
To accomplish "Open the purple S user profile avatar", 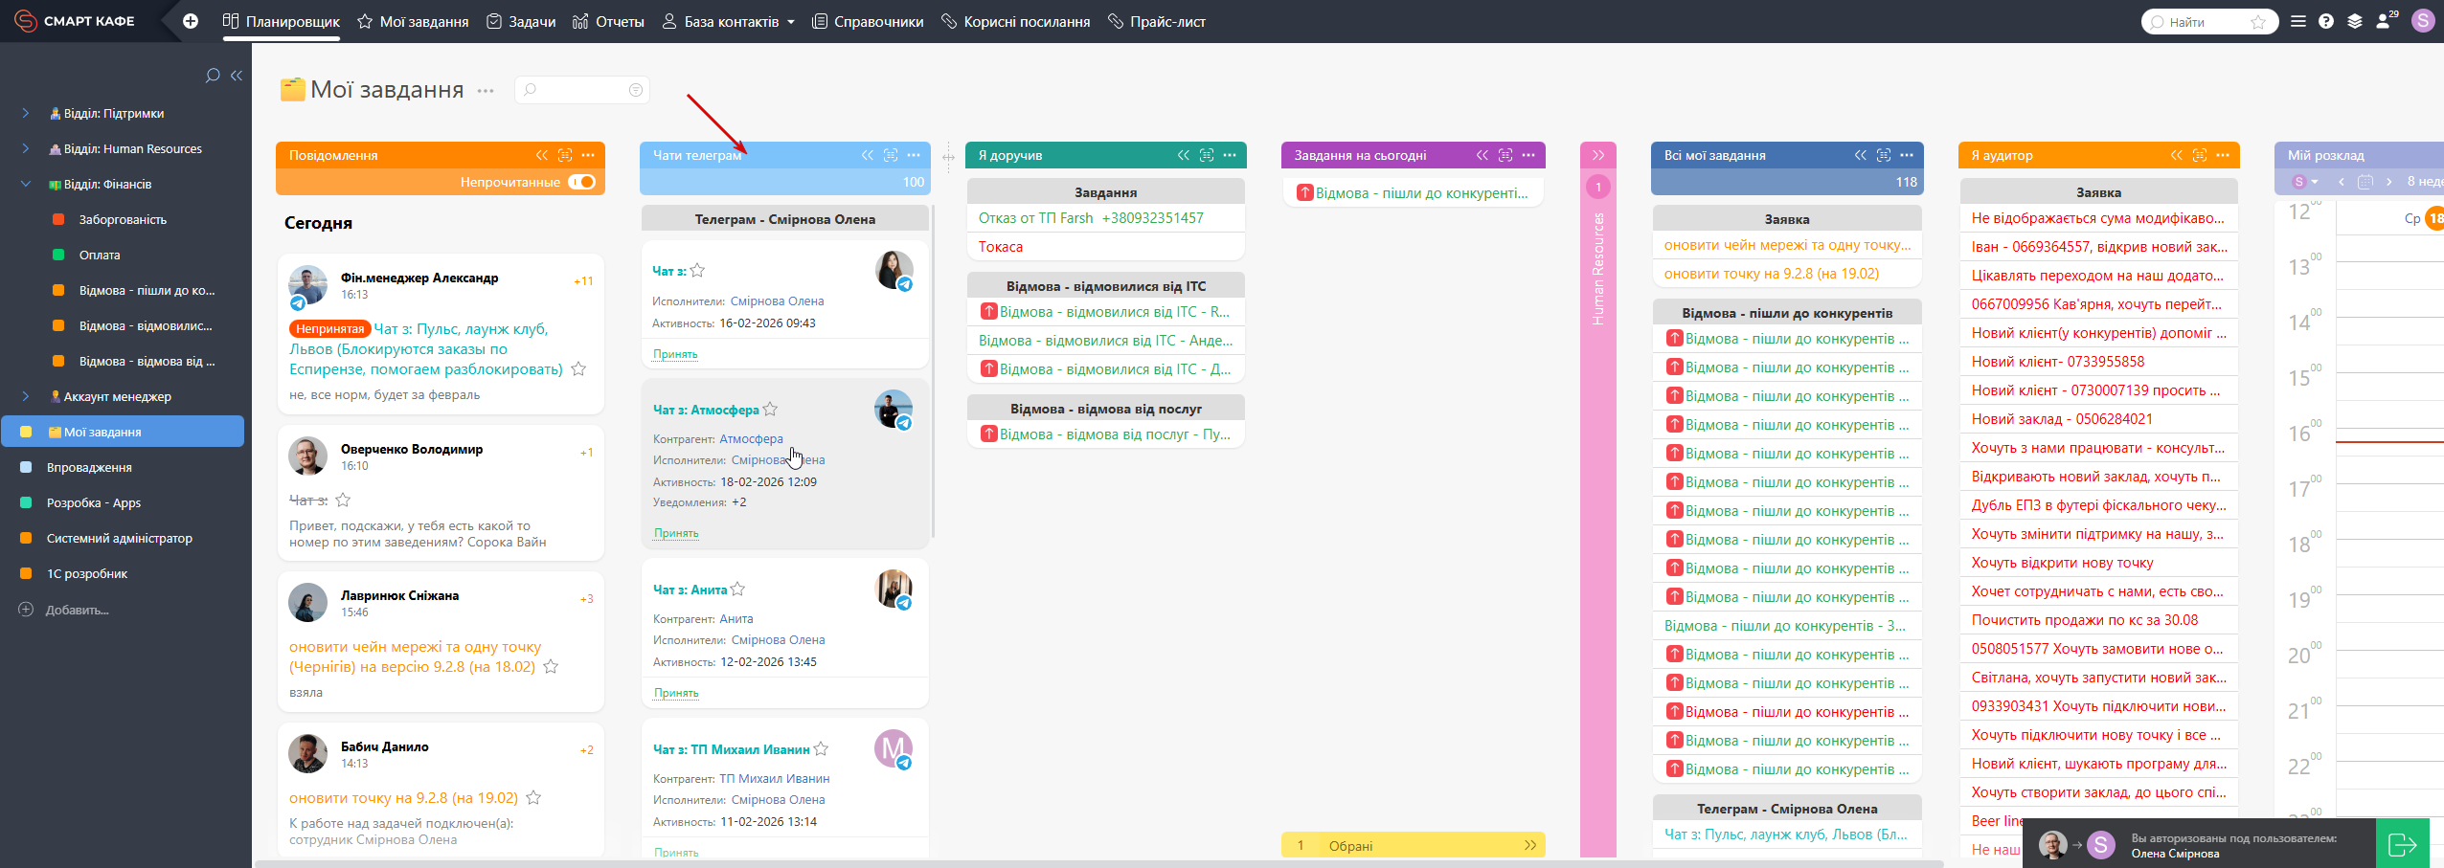I will 2423,21.
